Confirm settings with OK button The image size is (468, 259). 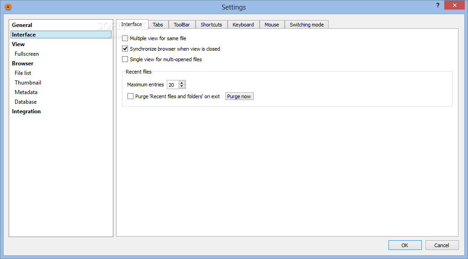[x=405, y=245]
